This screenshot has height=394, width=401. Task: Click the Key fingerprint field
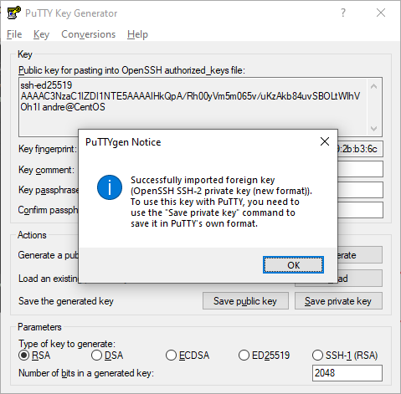tap(360, 149)
